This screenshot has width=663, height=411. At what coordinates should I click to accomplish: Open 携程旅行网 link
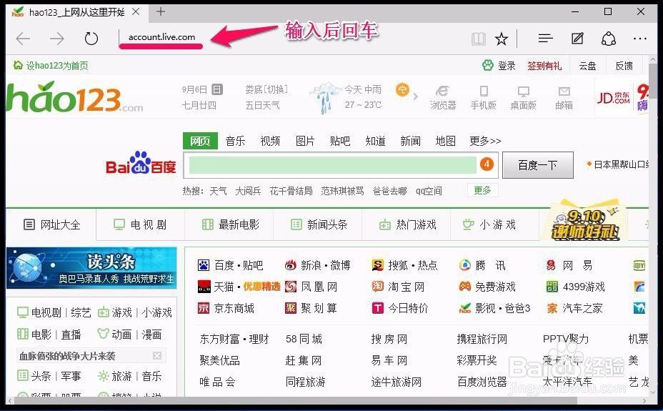point(482,339)
